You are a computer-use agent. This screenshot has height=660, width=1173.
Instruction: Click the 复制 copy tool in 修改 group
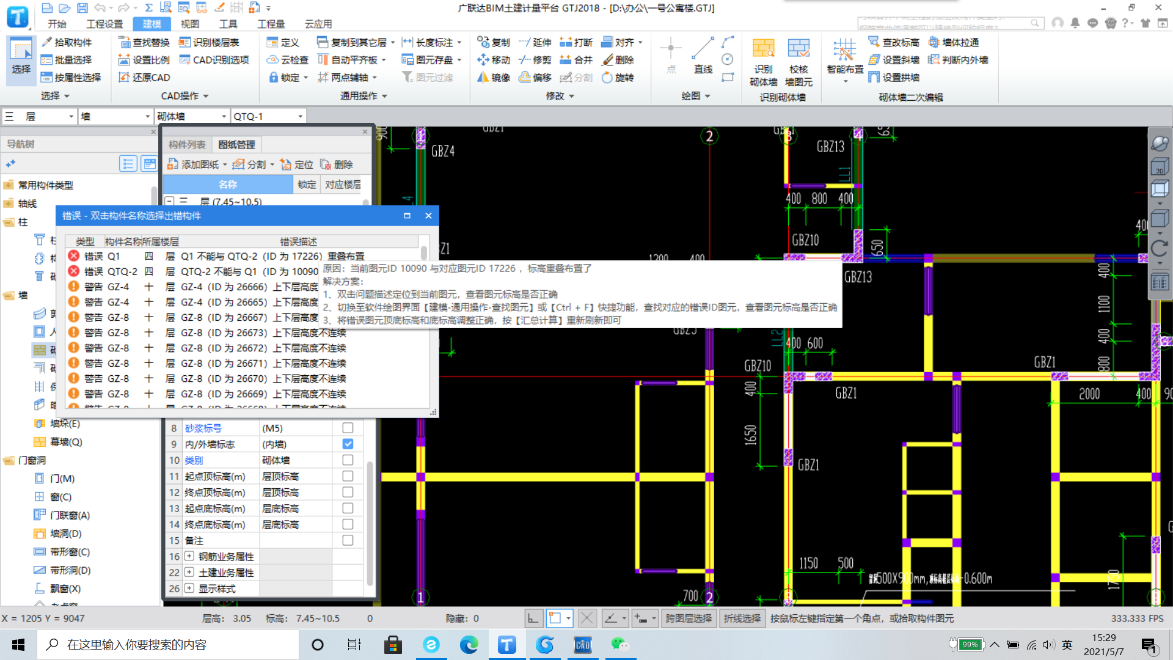pyautogui.click(x=494, y=42)
